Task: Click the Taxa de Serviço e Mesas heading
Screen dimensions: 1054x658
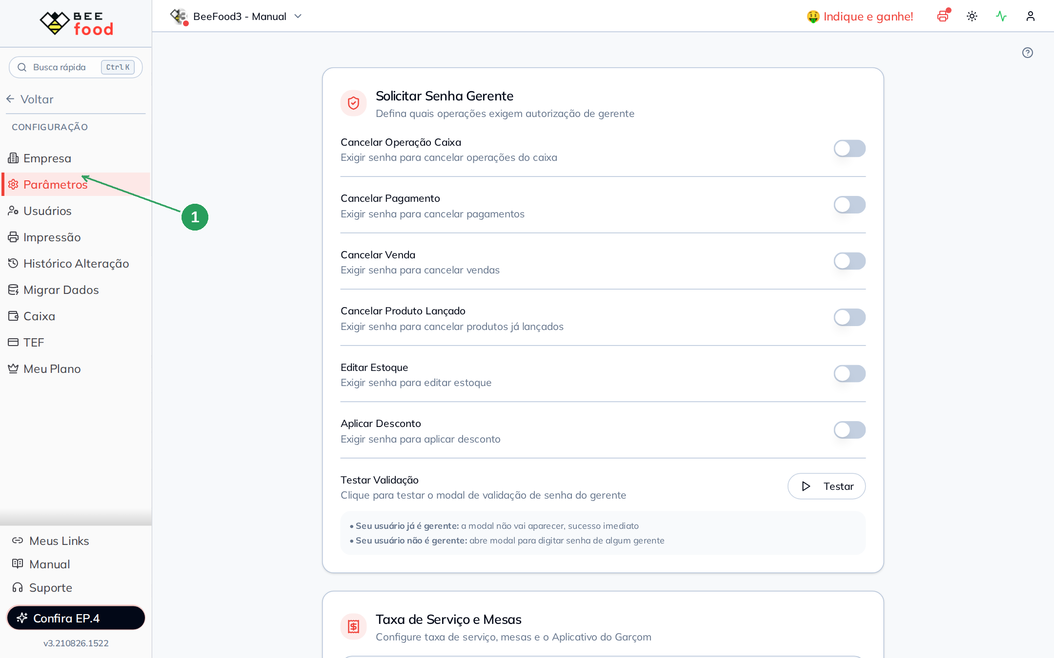Action: click(x=448, y=619)
